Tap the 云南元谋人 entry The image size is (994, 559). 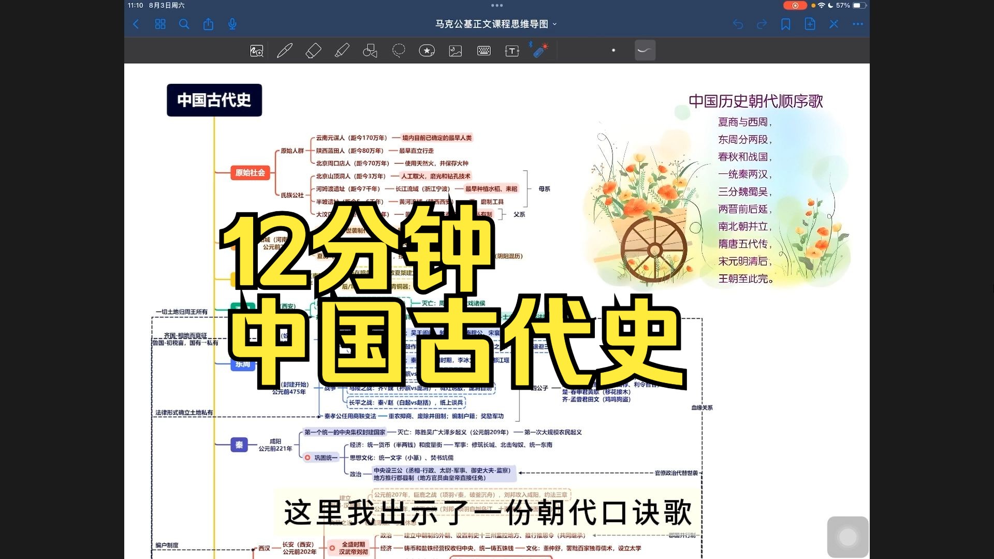352,138
